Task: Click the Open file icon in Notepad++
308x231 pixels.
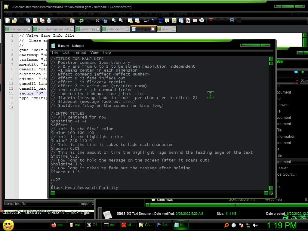Action: [14, 20]
